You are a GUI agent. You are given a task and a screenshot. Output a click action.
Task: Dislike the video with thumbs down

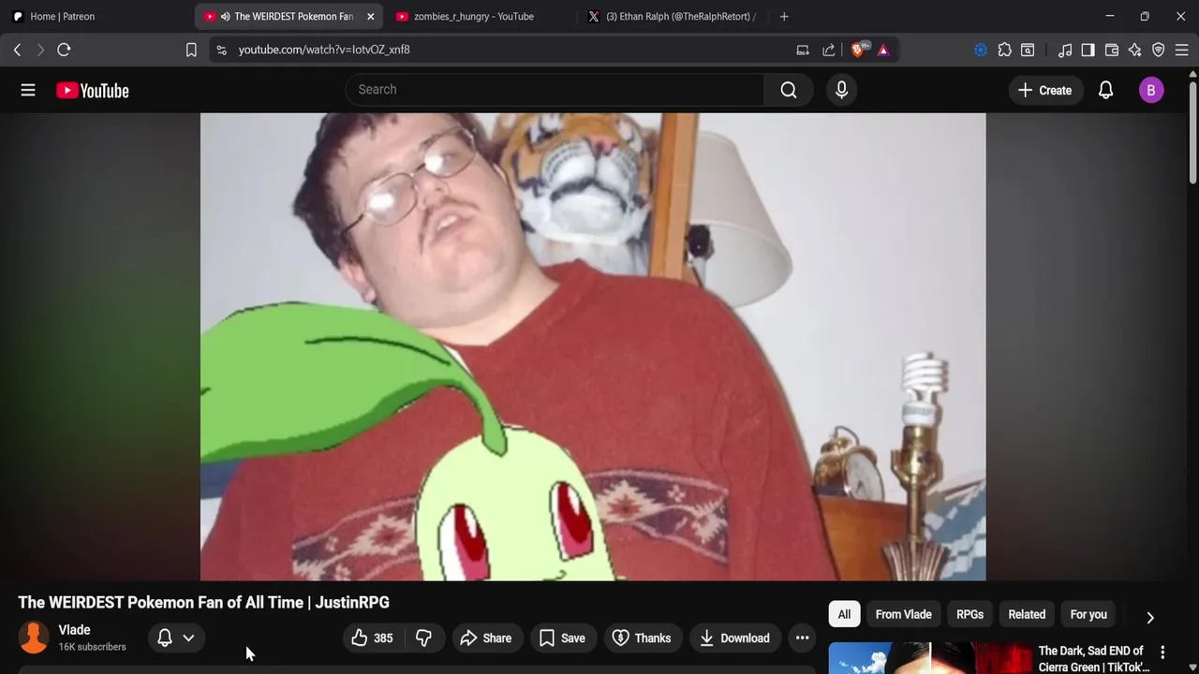[423, 638]
